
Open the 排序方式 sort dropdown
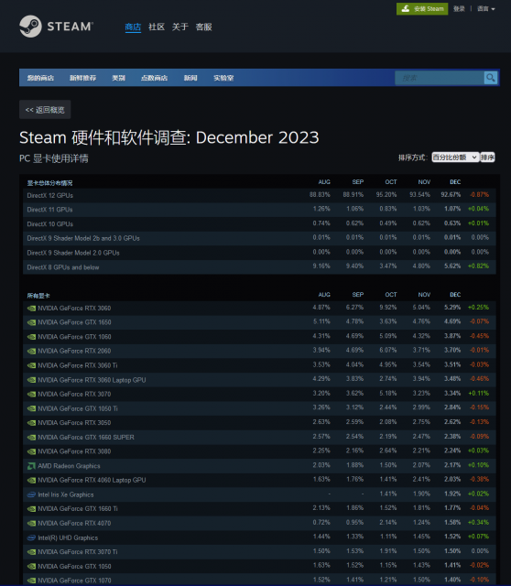[455, 157]
